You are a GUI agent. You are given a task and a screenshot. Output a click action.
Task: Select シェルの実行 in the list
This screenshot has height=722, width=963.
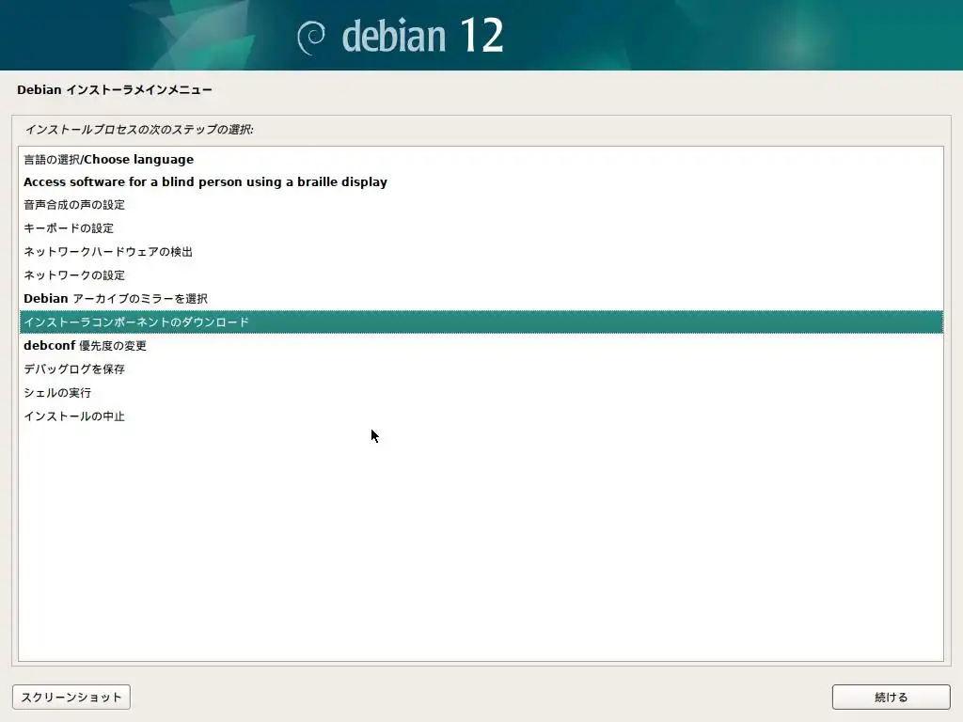point(481,392)
